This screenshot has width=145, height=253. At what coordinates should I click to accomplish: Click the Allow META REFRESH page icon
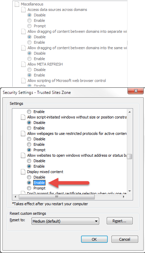24,64
